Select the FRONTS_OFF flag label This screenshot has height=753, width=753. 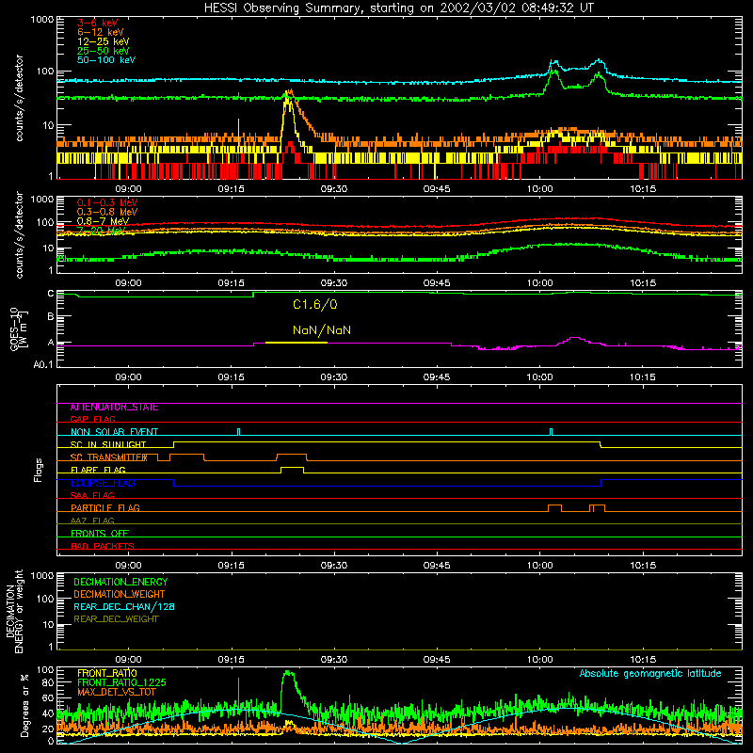[x=100, y=533]
